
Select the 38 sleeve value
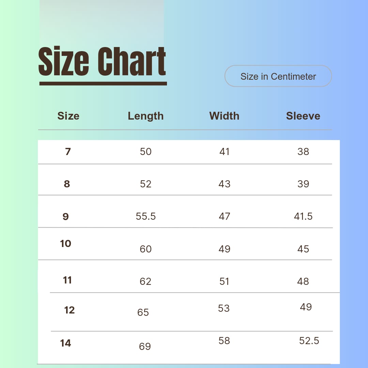click(303, 151)
